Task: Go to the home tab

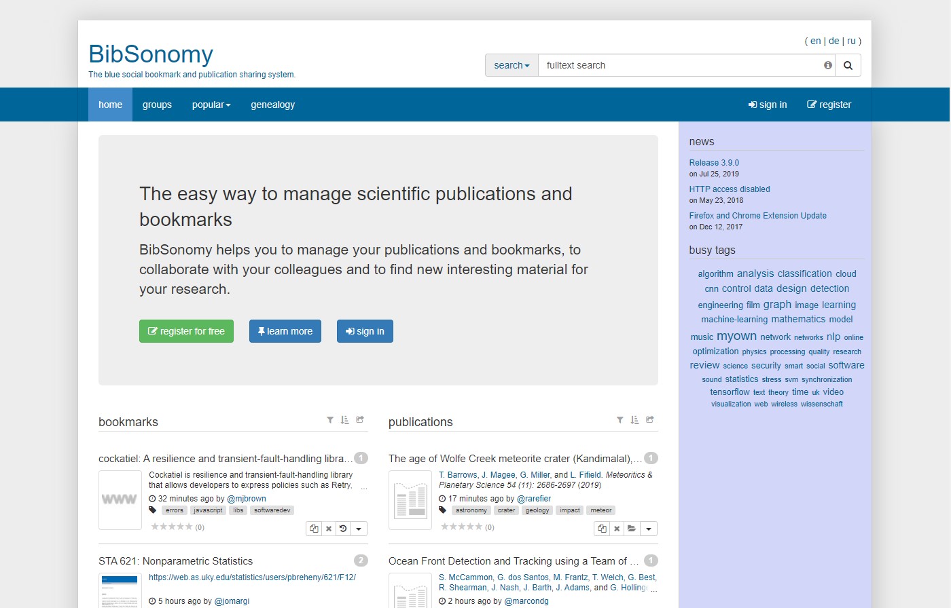Action: click(x=110, y=104)
